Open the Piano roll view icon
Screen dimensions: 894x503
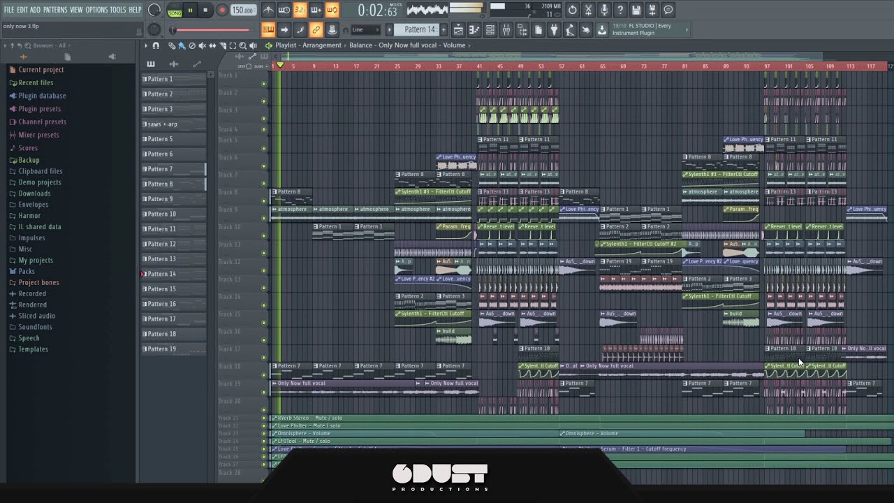[x=474, y=30]
